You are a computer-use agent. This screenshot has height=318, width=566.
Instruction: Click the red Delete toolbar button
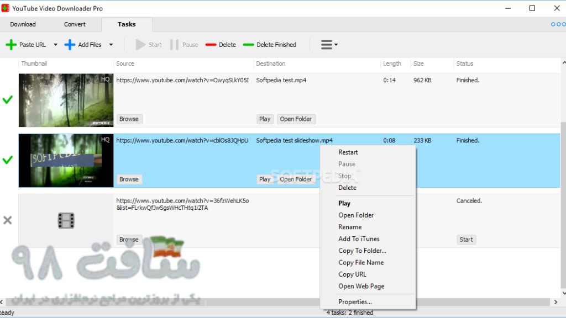point(221,45)
